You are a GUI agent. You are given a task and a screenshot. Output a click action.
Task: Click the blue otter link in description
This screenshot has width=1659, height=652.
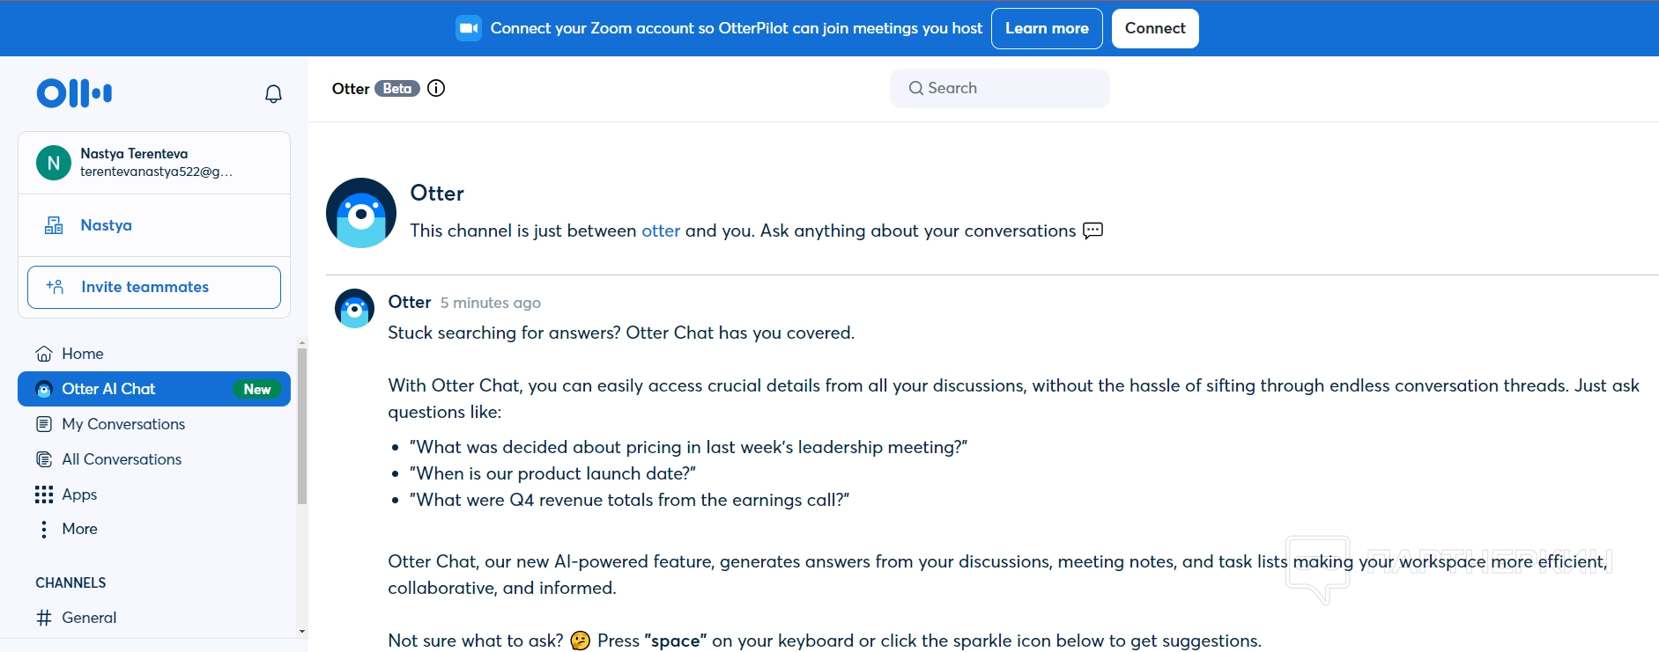pos(661,231)
